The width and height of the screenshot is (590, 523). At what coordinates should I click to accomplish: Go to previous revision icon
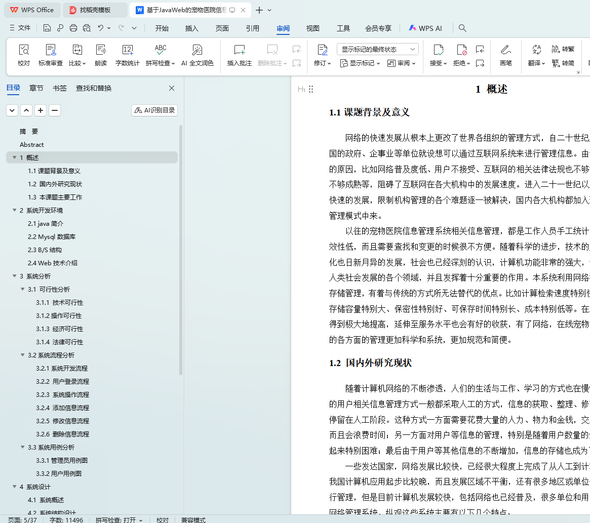tap(480, 49)
